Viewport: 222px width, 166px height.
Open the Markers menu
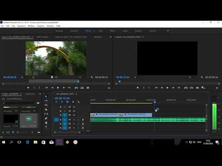point(31,26)
